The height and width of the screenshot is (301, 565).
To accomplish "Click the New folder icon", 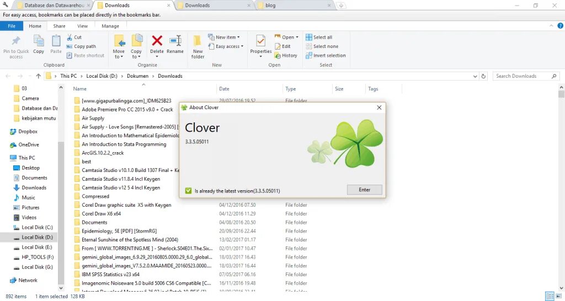I will click(198, 41).
